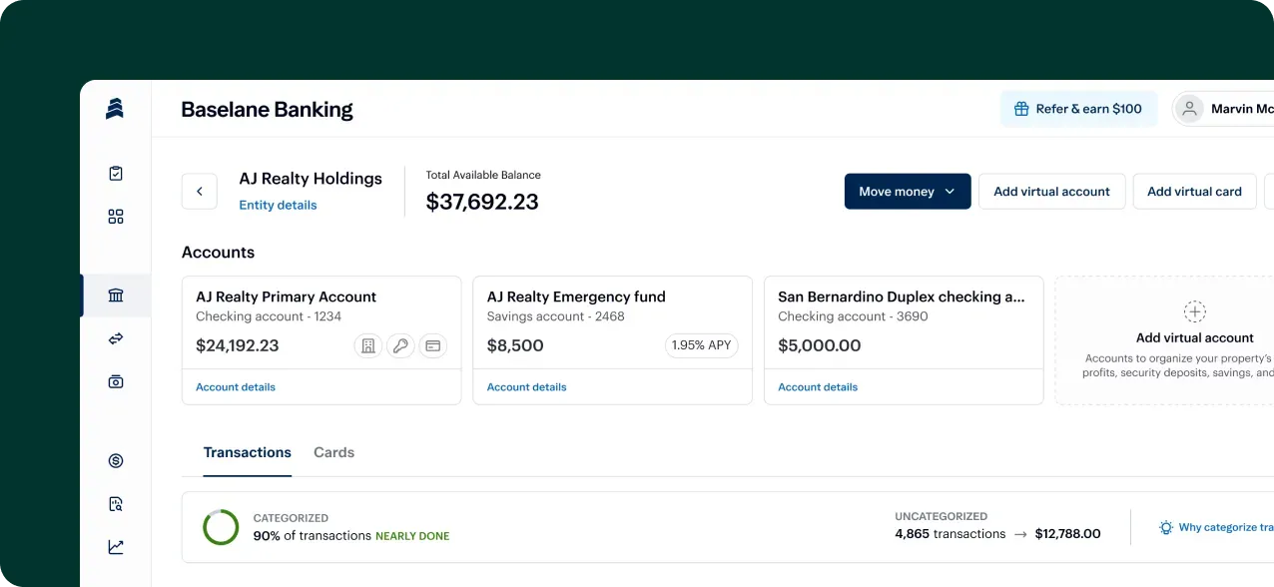The width and height of the screenshot is (1274, 587).
Task: Click the building icon on Primary Account
Action: click(x=368, y=345)
